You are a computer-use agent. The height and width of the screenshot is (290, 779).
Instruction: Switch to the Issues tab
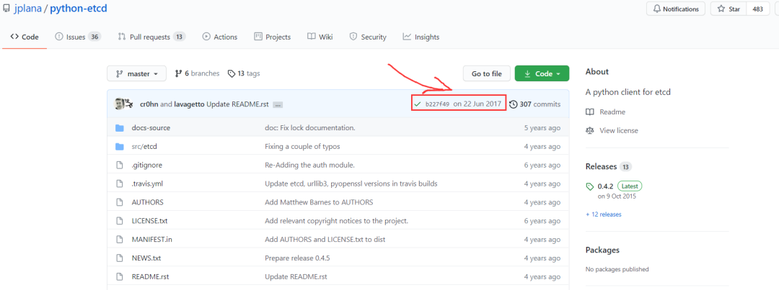[x=78, y=37]
